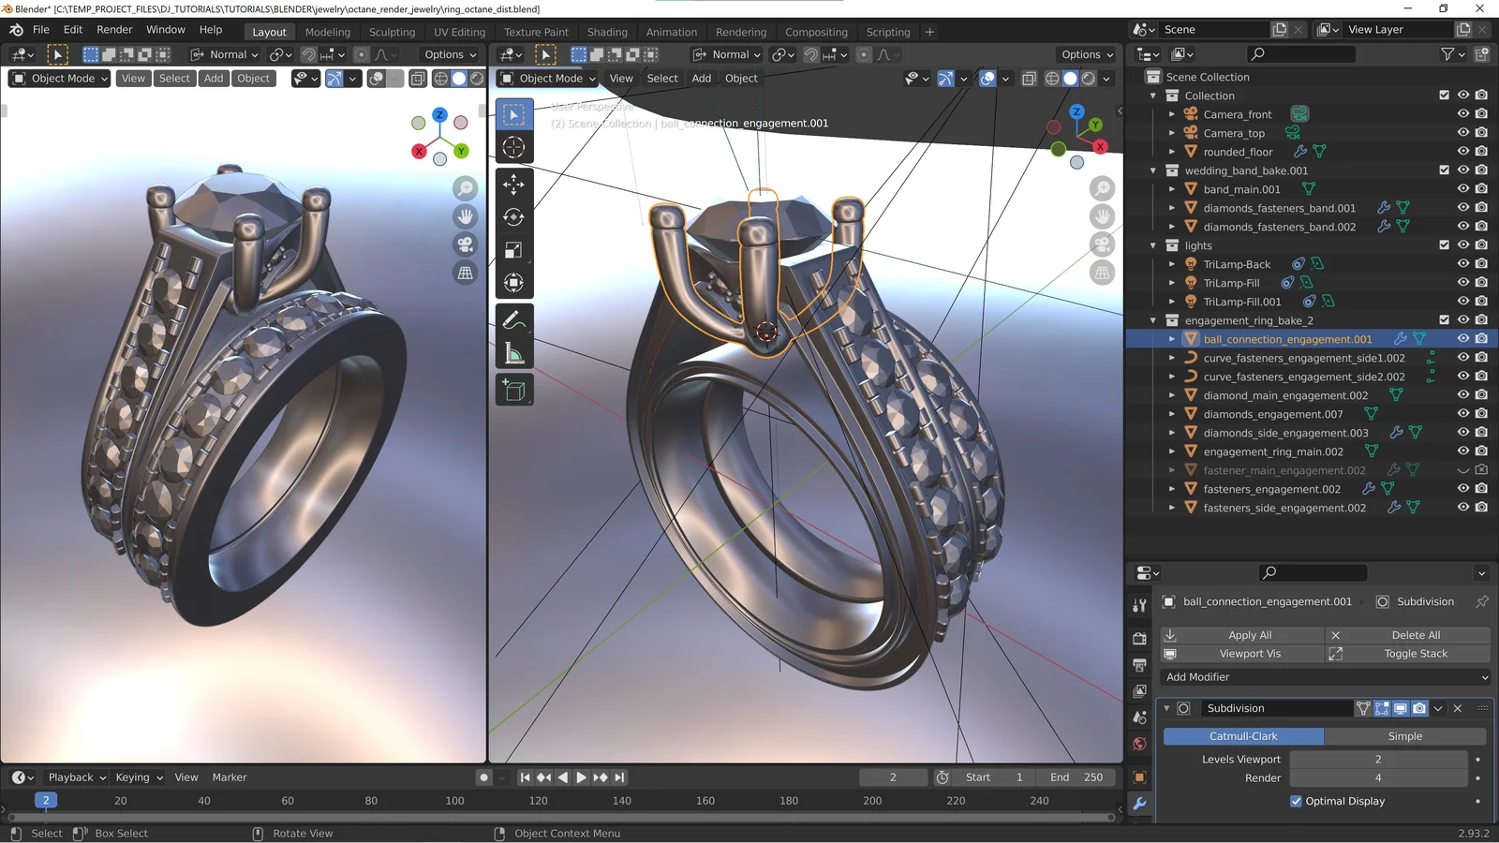Adjust the Levels Viewport slider
This screenshot has width=1499, height=843.
pyautogui.click(x=1378, y=759)
